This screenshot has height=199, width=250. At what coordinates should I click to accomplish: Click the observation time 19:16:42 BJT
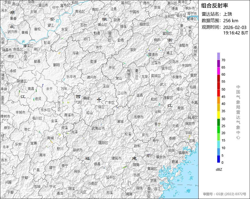tap(235, 33)
